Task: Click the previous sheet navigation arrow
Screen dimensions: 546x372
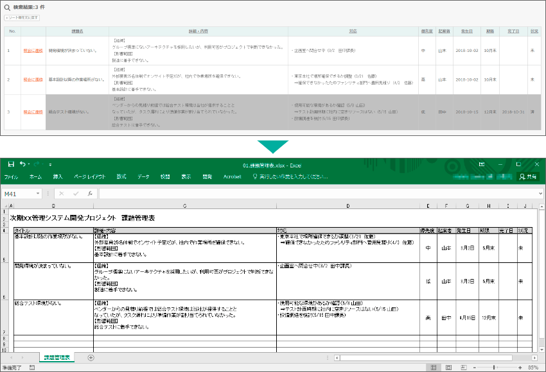Action: coord(11,357)
